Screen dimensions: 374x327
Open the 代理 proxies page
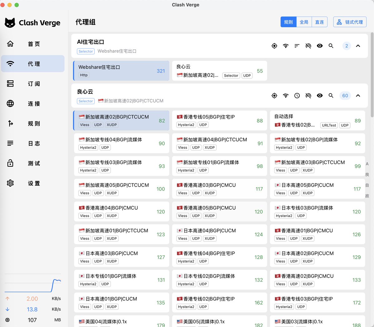click(x=33, y=64)
